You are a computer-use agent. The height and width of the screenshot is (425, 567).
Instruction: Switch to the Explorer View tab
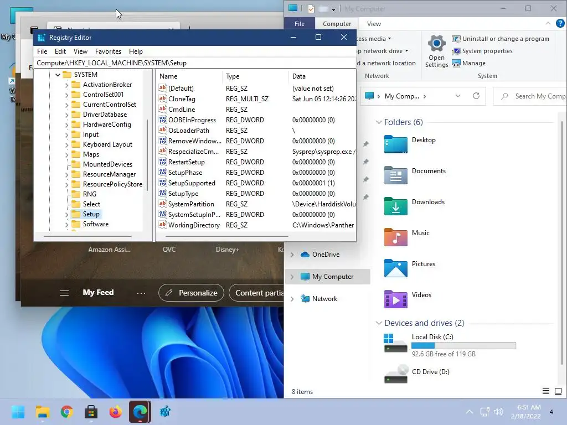[374, 24]
